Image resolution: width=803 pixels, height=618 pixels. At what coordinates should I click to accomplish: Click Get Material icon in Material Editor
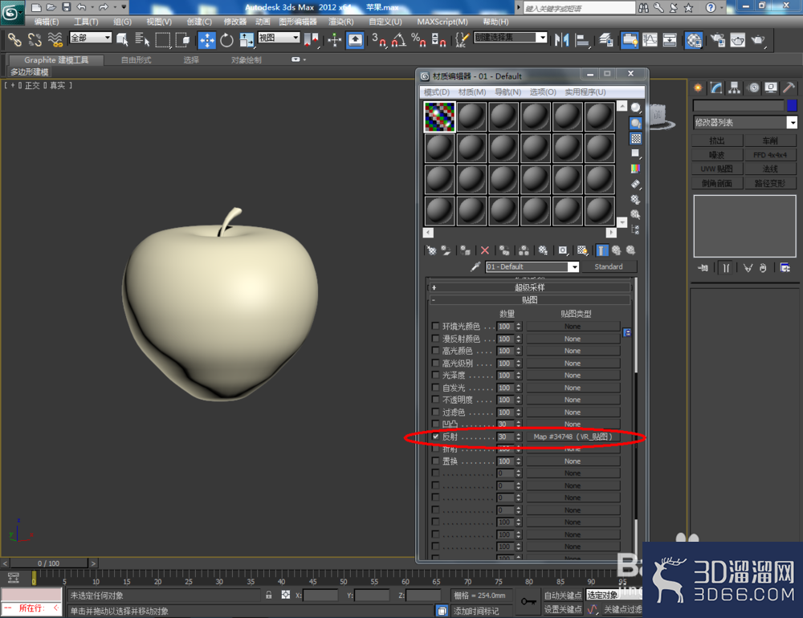(x=431, y=250)
